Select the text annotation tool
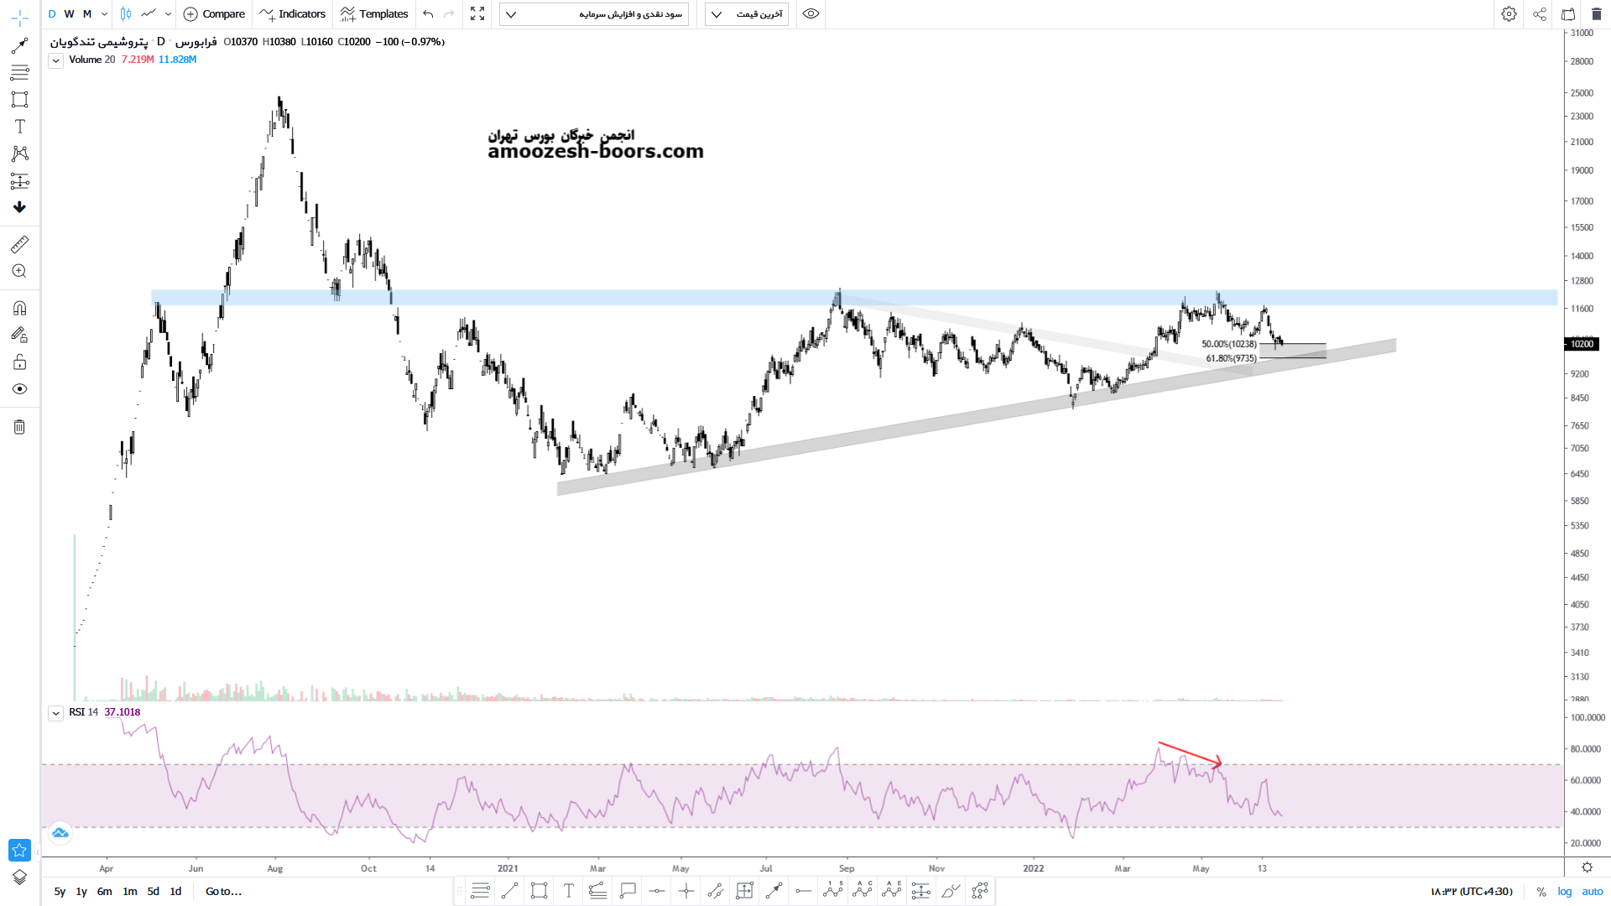The height and width of the screenshot is (906, 1611). [x=19, y=127]
